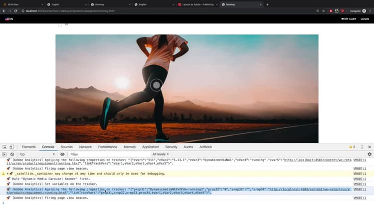Close the active Running tab

click(x=260, y=4)
